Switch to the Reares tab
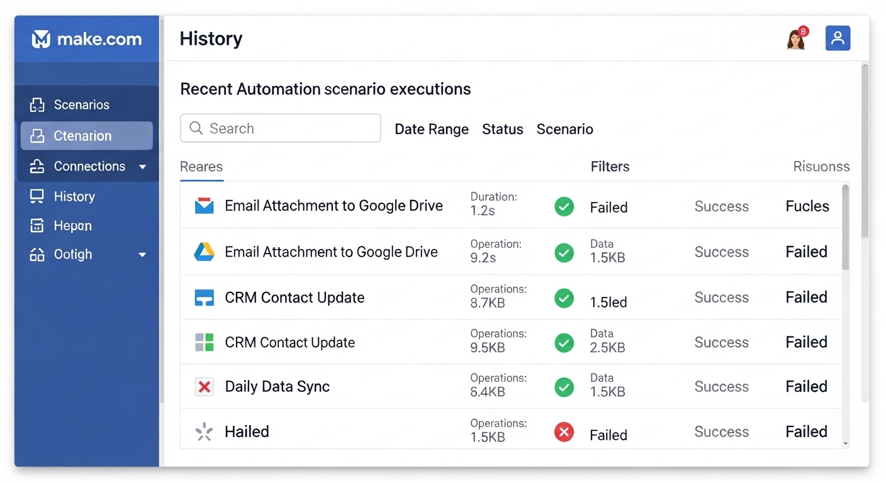 point(201,167)
